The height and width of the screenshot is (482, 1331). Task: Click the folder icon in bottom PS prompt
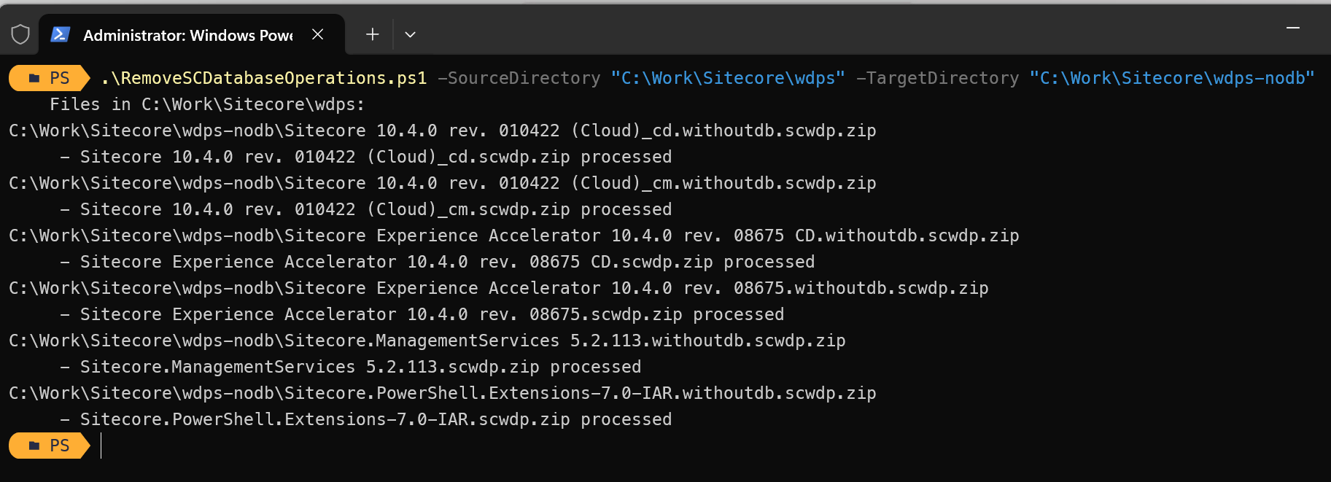34,446
